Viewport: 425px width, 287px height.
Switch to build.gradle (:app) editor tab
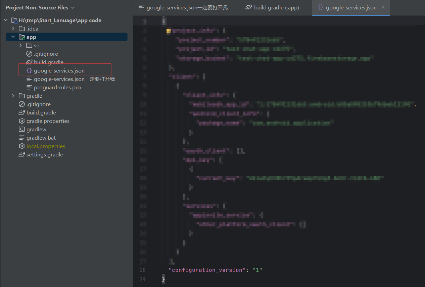[x=272, y=7]
